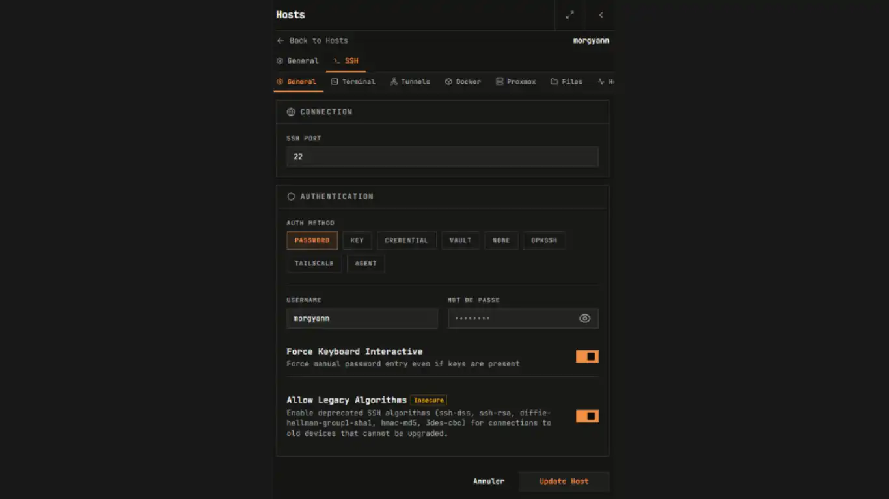This screenshot has height=499, width=889.
Task: Click the Annuler button
Action: (489, 481)
